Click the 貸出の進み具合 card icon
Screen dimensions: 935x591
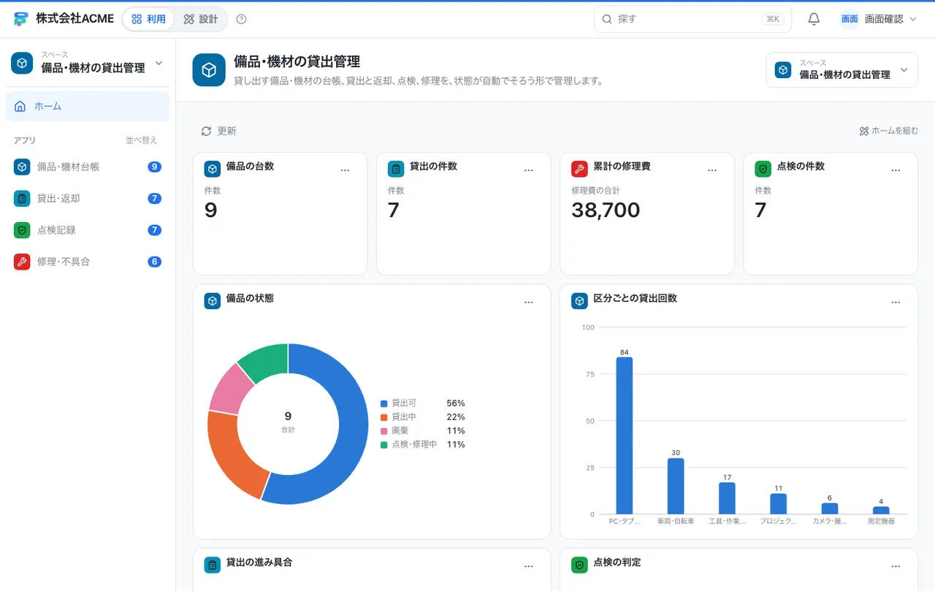click(x=213, y=565)
